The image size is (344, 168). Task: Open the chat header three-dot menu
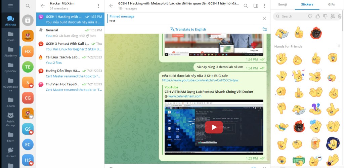265,6
